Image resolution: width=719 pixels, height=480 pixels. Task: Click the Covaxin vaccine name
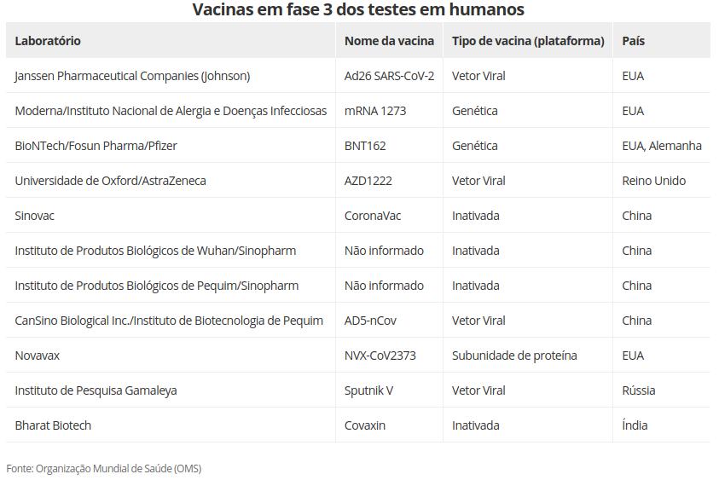[365, 425]
